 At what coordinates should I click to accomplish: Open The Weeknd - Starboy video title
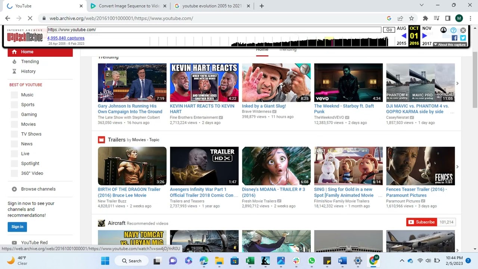(x=344, y=109)
